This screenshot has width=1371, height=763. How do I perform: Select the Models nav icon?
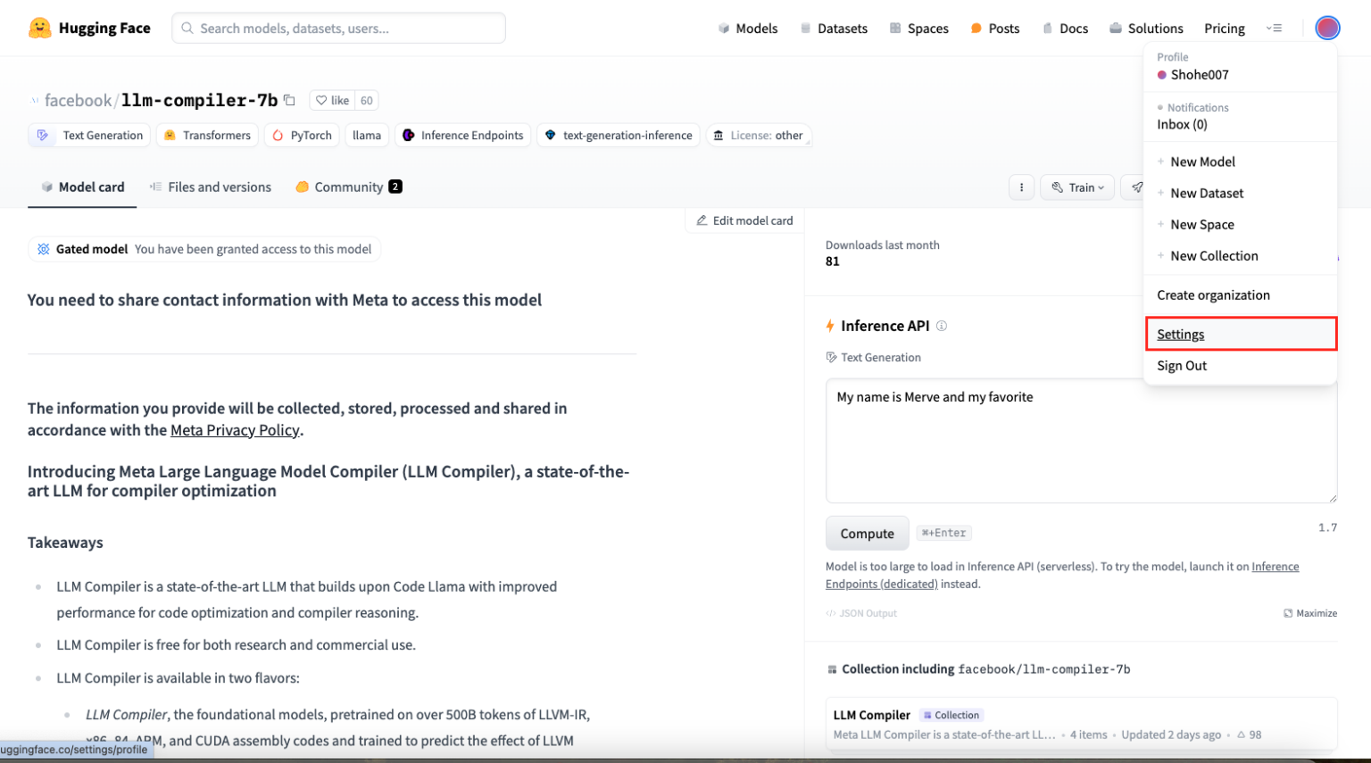click(x=722, y=28)
